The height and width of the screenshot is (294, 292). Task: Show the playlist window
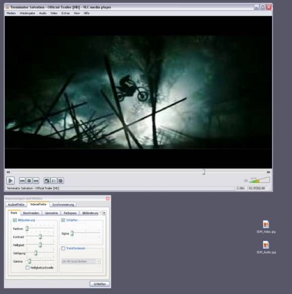(x=54, y=181)
